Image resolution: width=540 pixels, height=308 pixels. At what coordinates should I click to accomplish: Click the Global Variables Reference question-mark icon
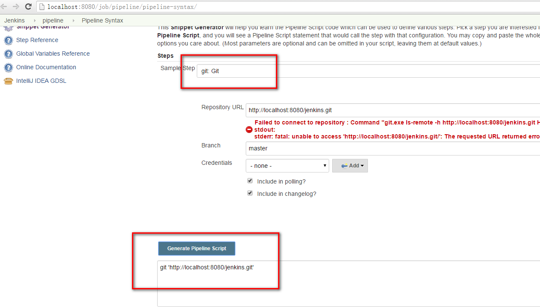[x=8, y=54]
